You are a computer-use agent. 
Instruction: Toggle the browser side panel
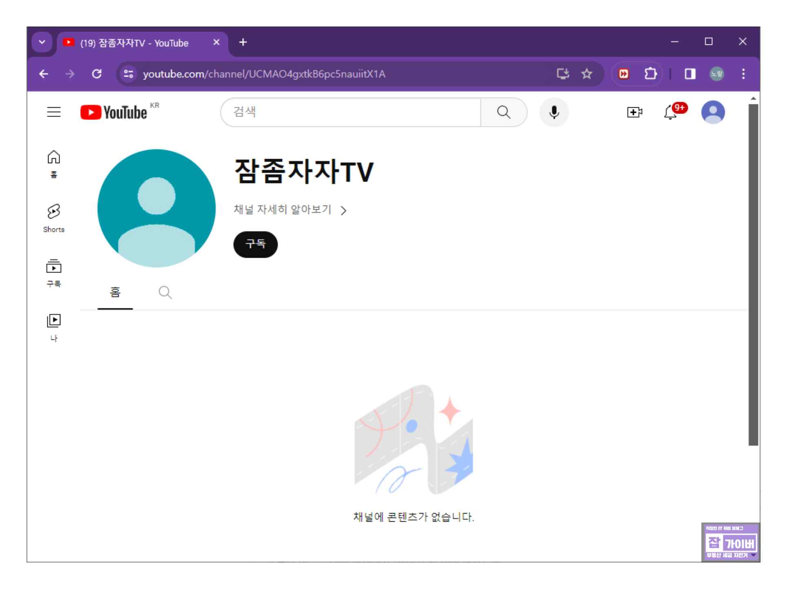point(690,74)
